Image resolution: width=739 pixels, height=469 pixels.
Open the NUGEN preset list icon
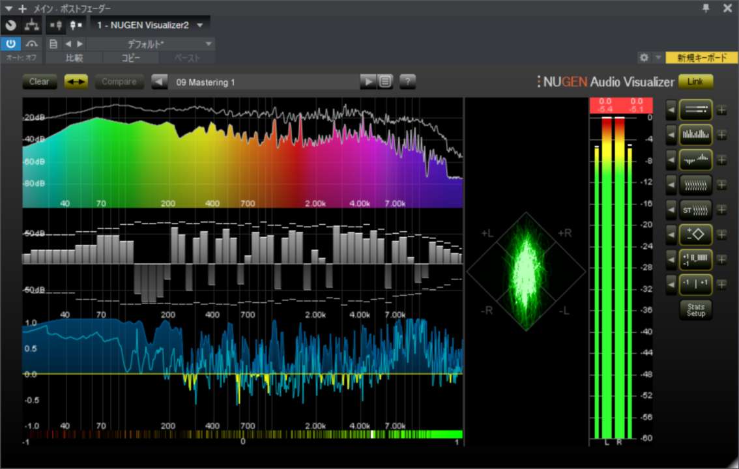point(385,82)
